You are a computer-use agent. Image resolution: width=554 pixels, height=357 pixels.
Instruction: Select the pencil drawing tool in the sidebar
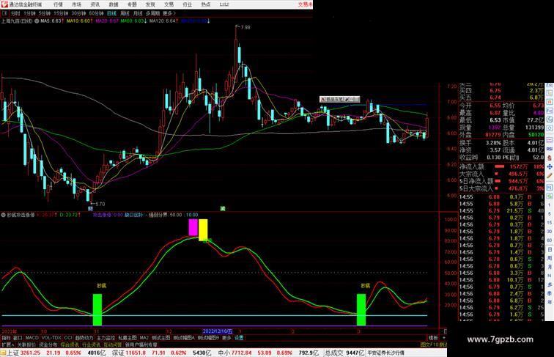pos(550,176)
